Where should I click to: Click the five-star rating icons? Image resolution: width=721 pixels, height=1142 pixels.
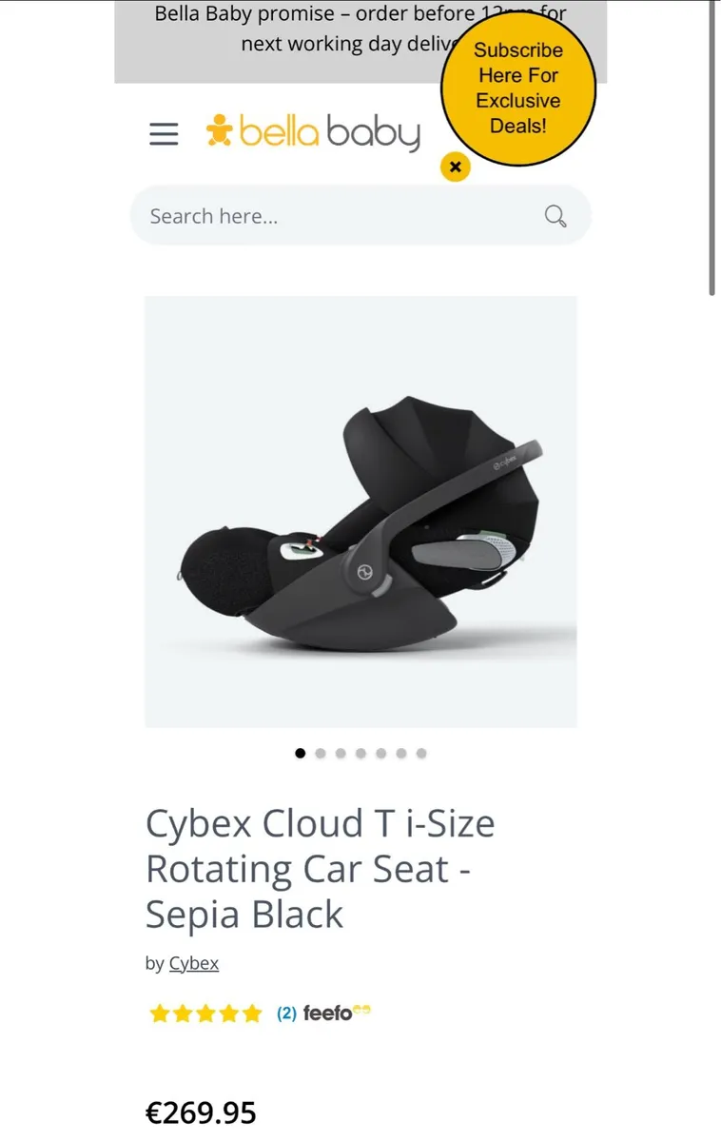tap(205, 1014)
